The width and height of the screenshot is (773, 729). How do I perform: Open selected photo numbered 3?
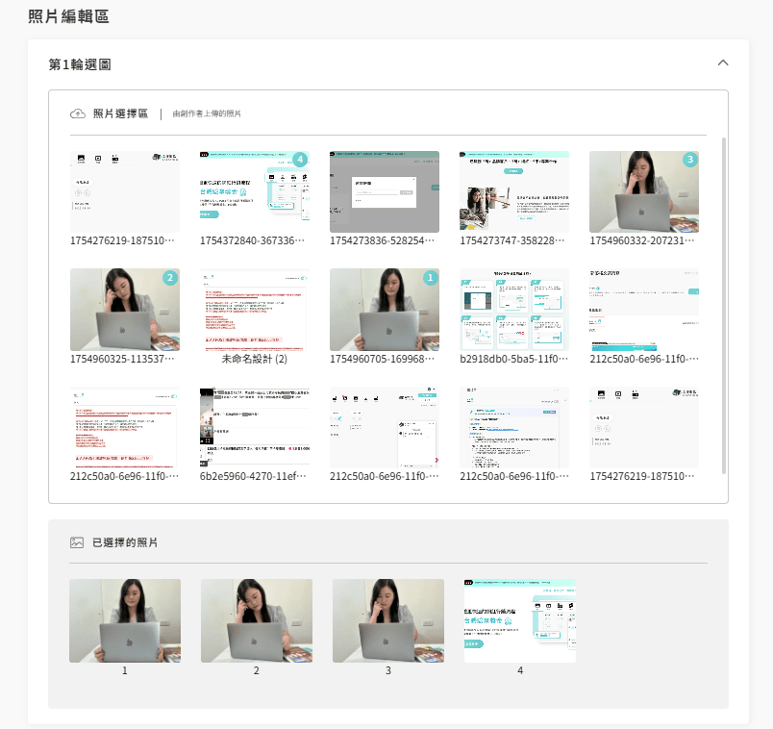tap(388, 620)
